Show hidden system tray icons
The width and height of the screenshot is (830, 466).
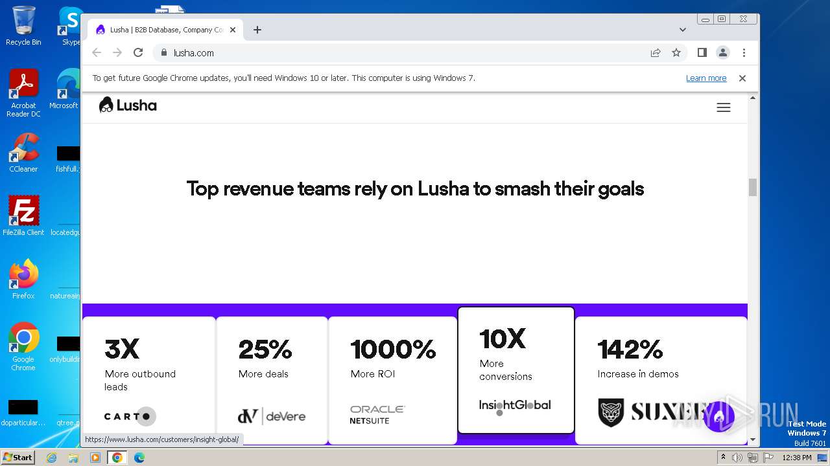724,458
